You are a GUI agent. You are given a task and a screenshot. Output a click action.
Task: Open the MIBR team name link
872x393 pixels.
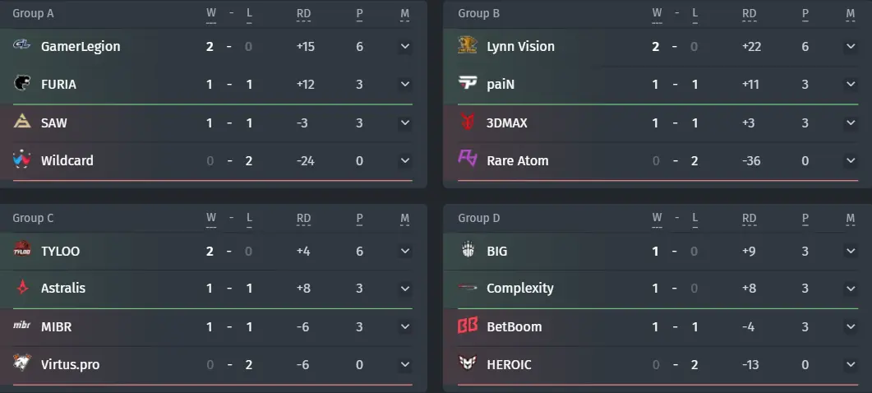56,326
